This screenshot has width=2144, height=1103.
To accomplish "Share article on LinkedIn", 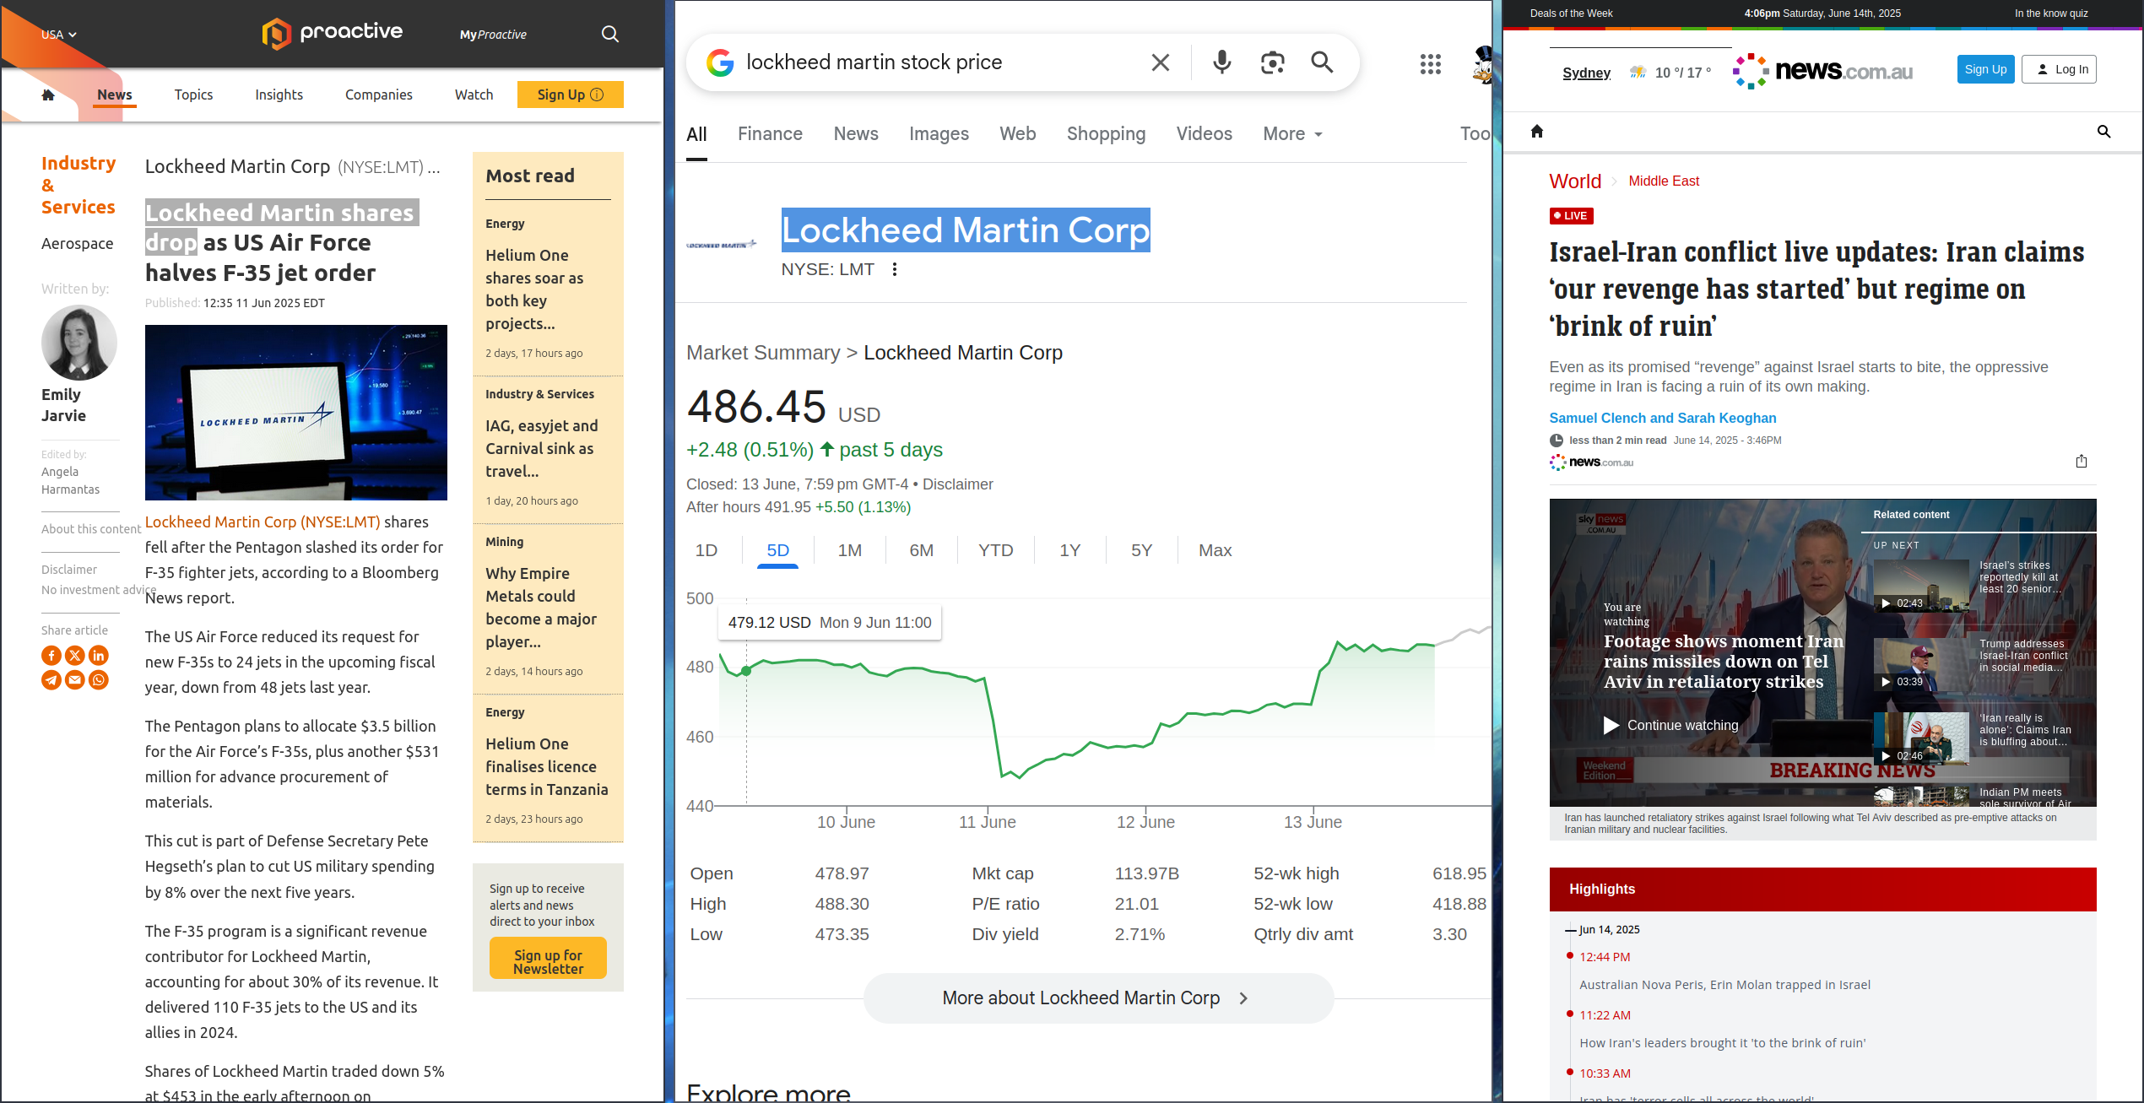I will (x=99, y=656).
